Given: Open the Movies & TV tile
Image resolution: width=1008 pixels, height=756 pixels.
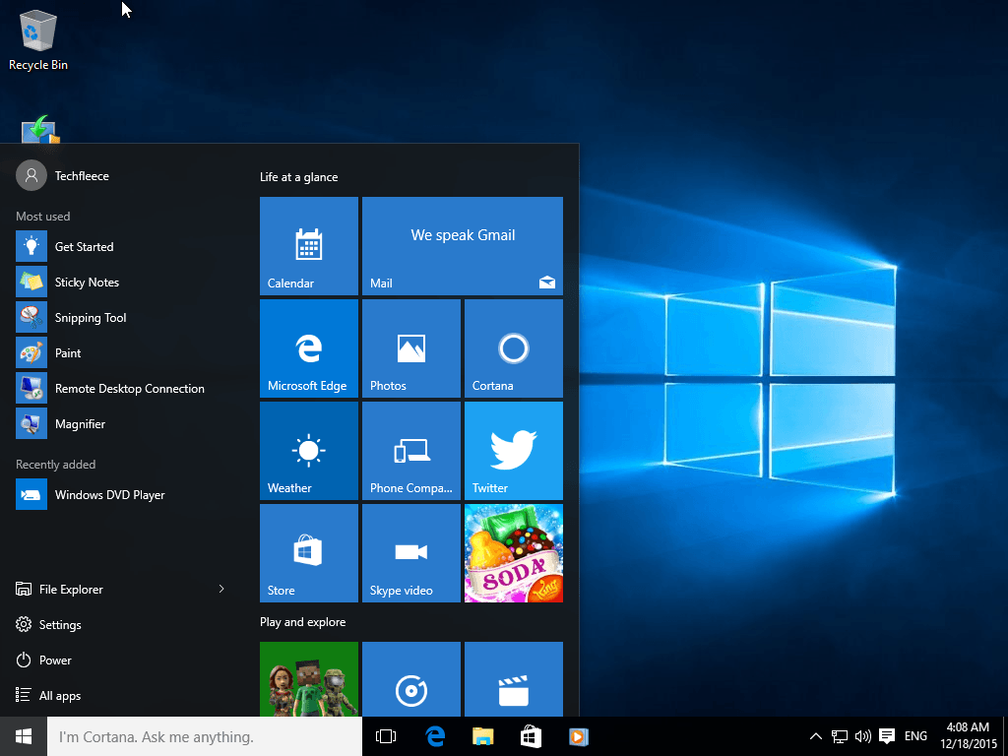Looking at the screenshot, I should click(514, 679).
